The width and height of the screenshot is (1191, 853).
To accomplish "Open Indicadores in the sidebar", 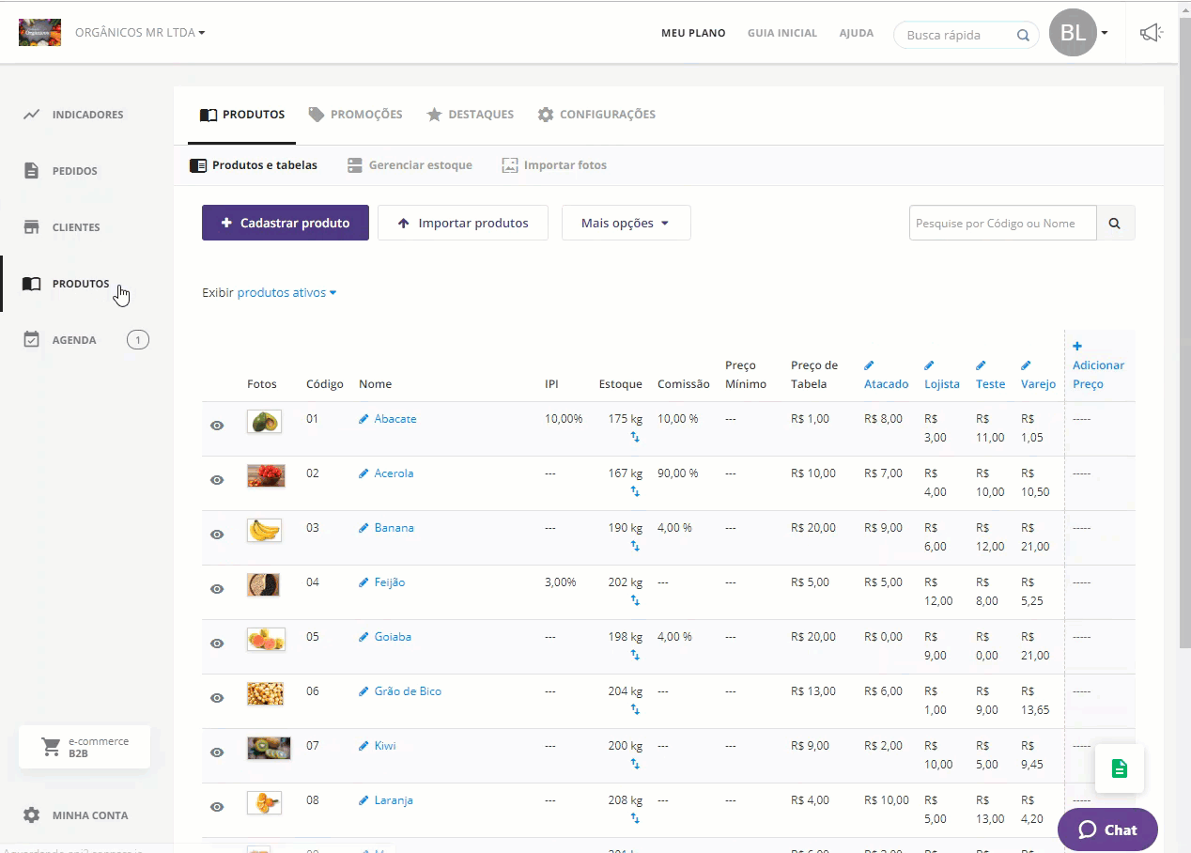I will click(x=87, y=115).
